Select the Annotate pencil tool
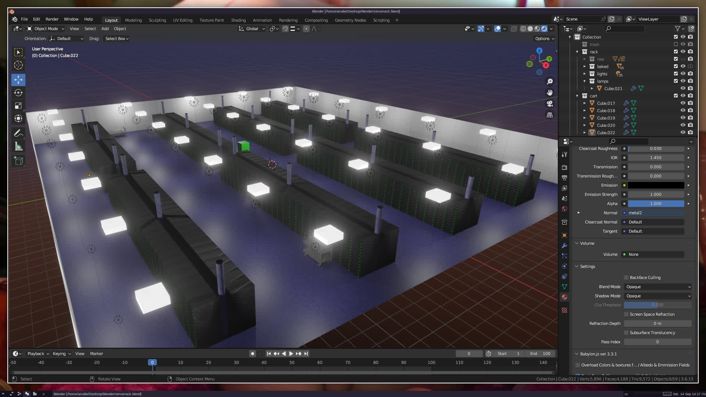Viewport: 706px width, 397px height. tap(18, 133)
